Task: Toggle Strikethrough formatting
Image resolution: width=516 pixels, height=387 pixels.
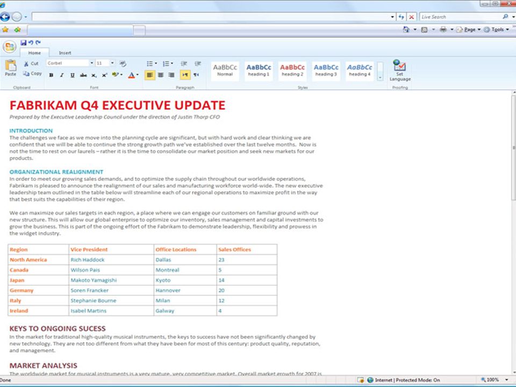Action: (83, 75)
